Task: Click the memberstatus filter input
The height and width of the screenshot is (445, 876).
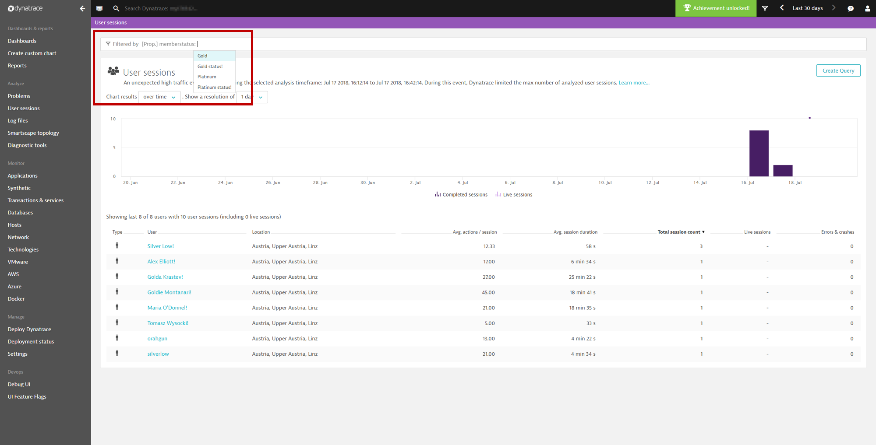Action: pyautogui.click(x=483, y=44)
